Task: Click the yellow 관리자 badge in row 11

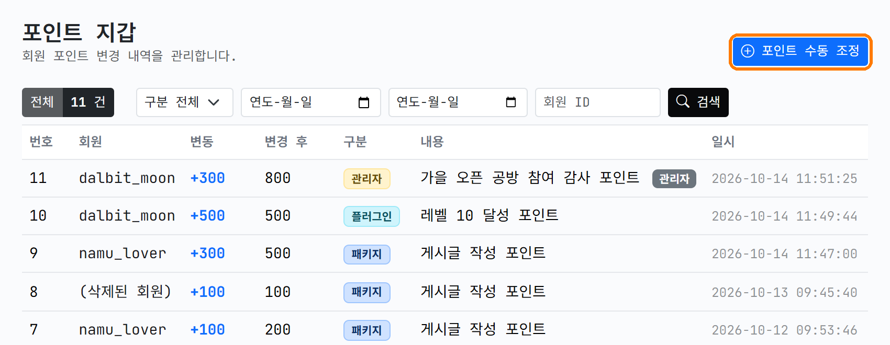Action: tap(366, 179)
